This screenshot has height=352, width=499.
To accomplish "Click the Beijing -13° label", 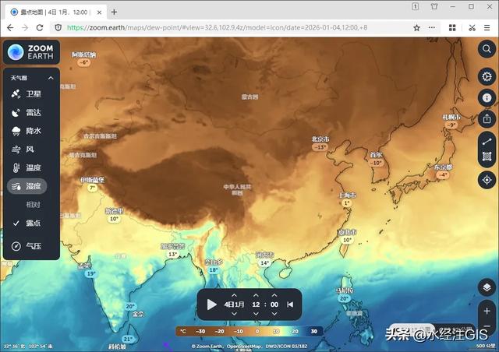I will tap(320, 147).
